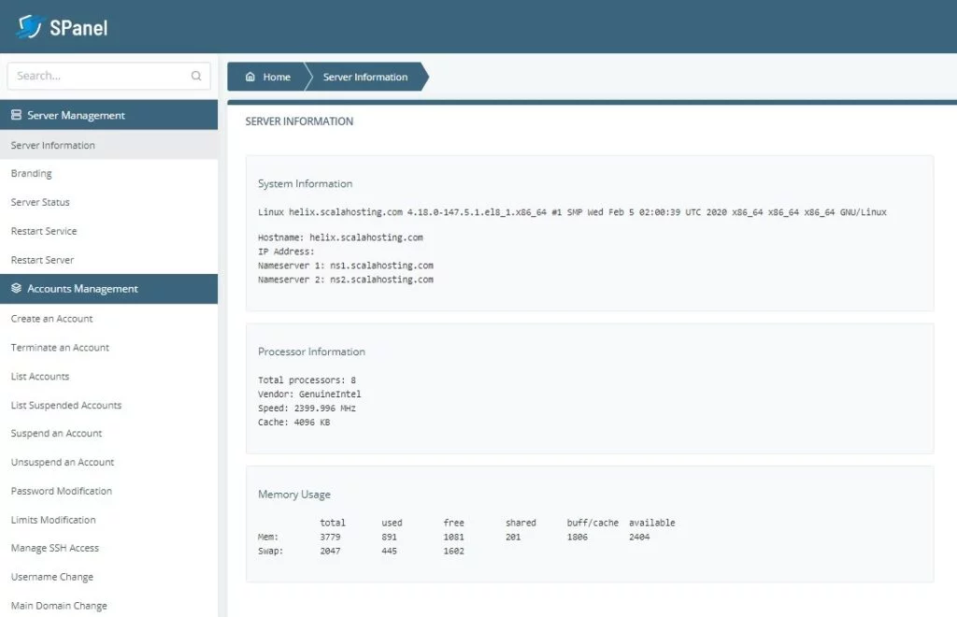The width and height of the screenshot is (957, 617).
Task: Open Terminate an Account
Action: tap(59, 347)
